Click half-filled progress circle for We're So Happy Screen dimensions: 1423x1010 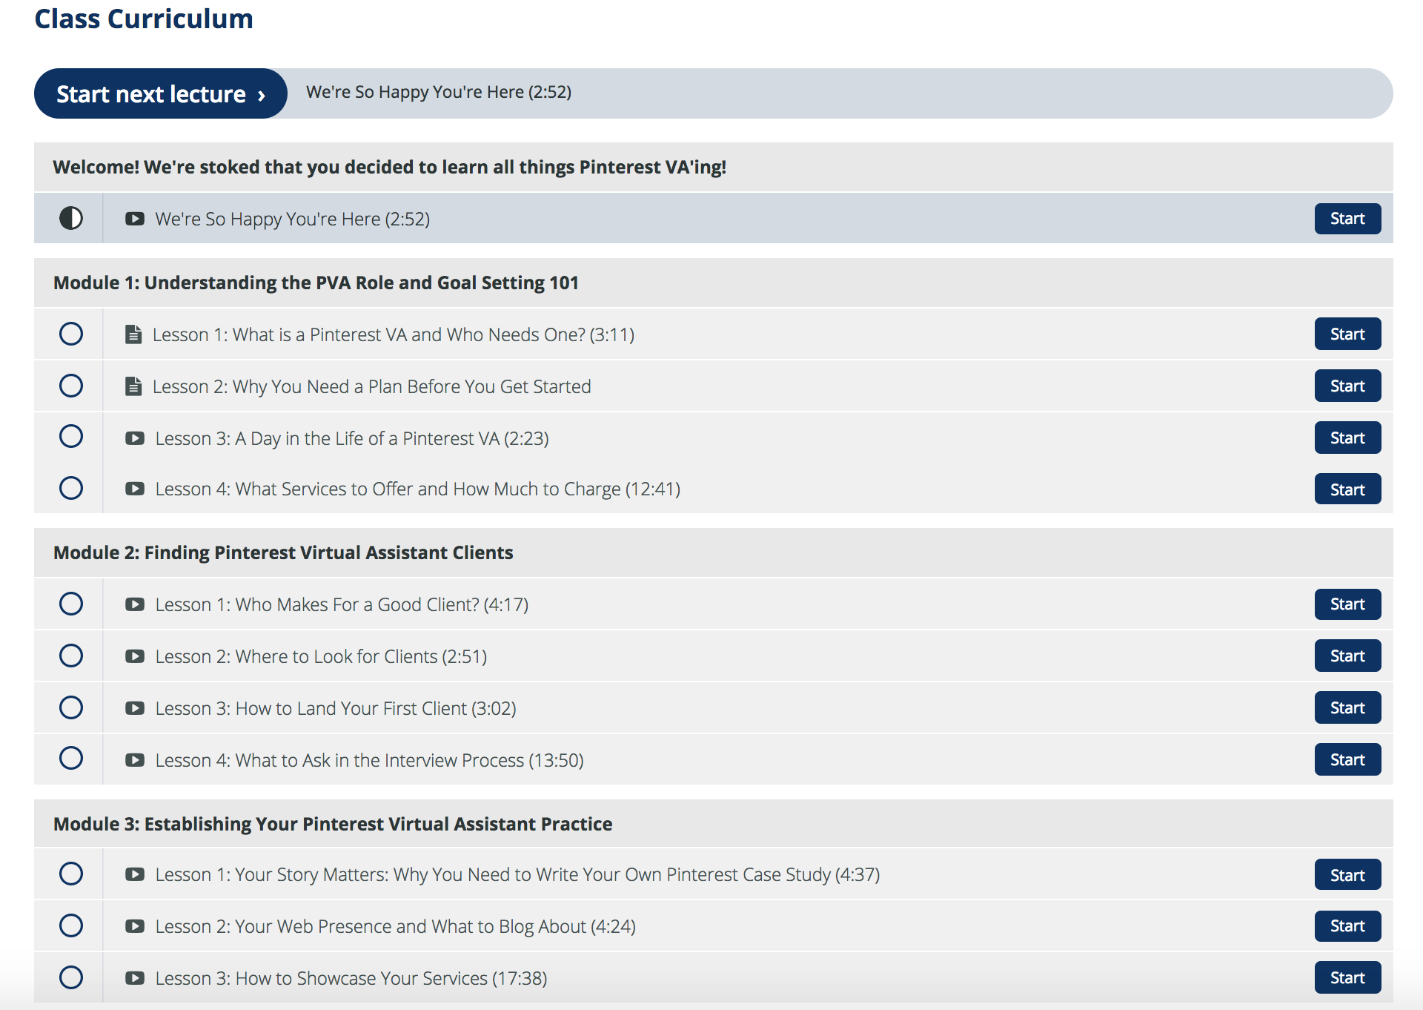point(71,218)
